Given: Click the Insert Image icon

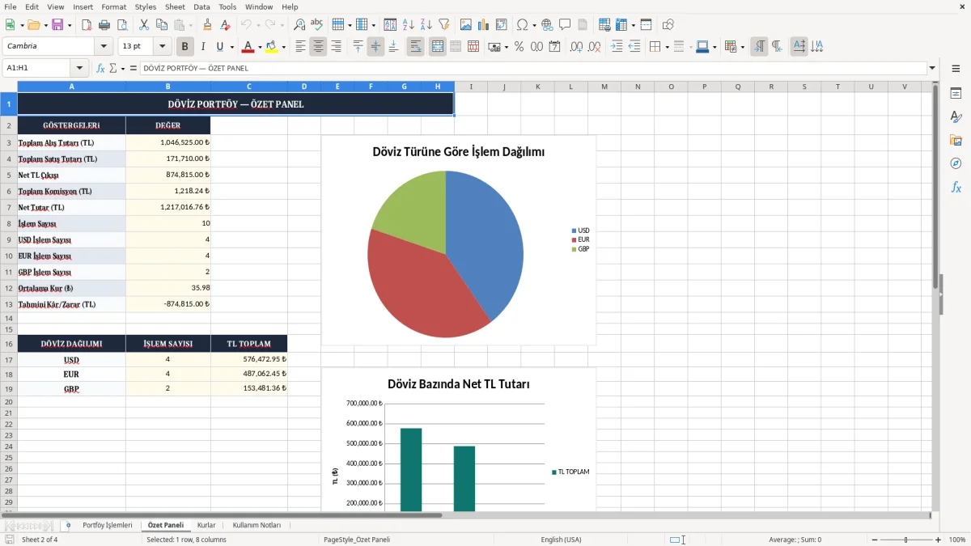Looking at the screenshot, I should coord(466,25).
